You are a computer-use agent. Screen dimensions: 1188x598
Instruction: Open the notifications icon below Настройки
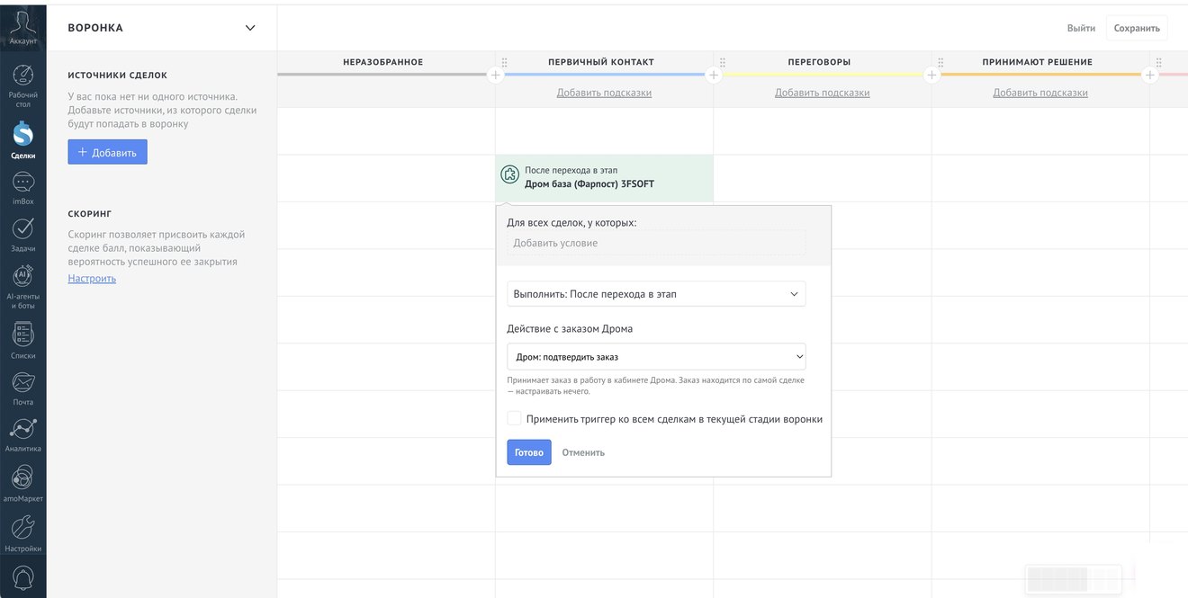23,576
